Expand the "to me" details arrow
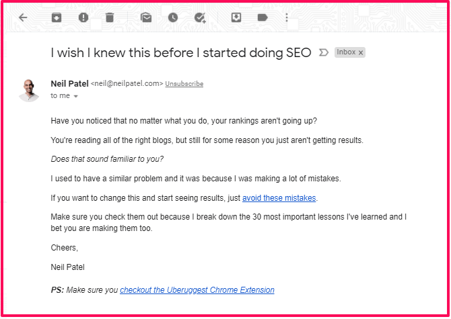The width and height of the screenshot is (451, 319). click(x=75, y=97)
